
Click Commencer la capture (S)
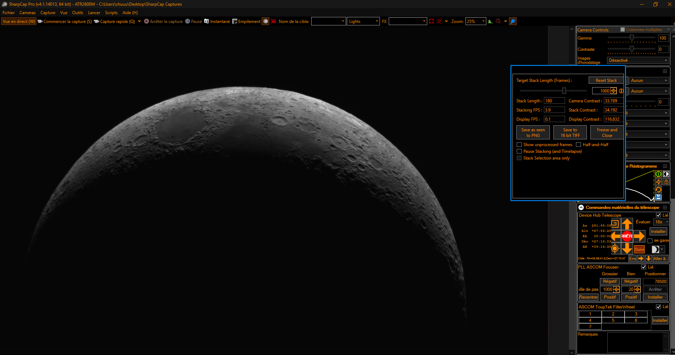point(65,22)
